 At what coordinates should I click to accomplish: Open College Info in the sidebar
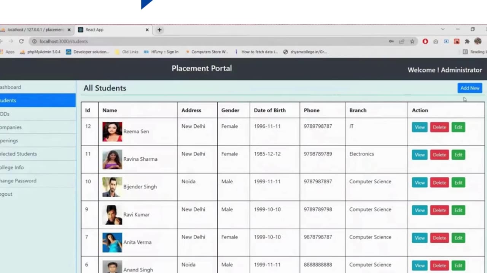[38, 167]
